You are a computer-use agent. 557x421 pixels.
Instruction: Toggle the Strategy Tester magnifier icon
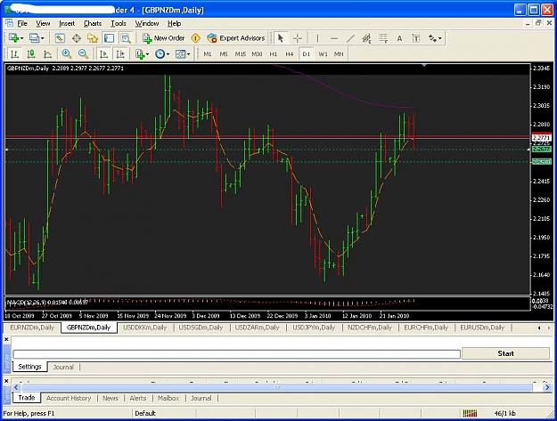[126, 38]
